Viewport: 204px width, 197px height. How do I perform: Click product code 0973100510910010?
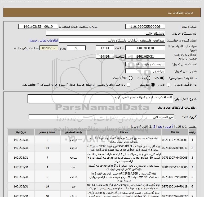(x=175, y=148)
